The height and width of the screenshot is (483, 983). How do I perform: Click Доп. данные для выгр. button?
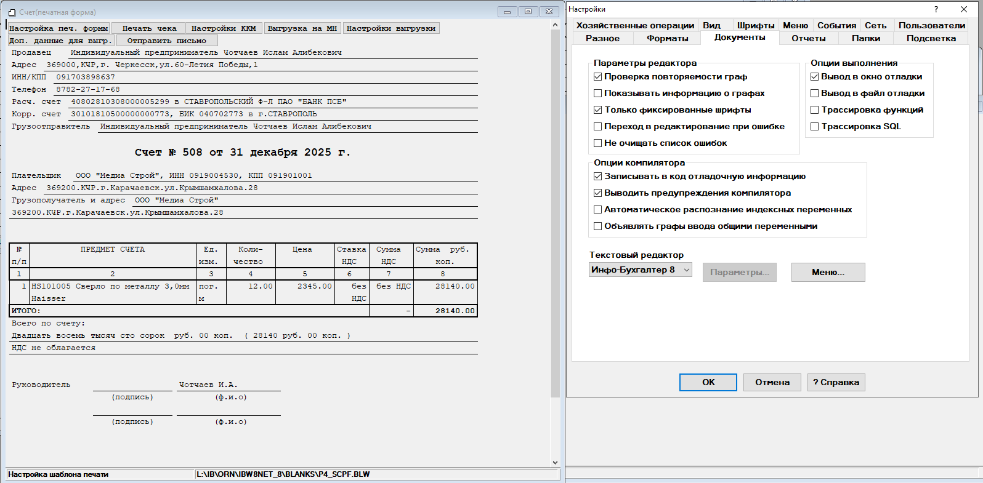61,41
